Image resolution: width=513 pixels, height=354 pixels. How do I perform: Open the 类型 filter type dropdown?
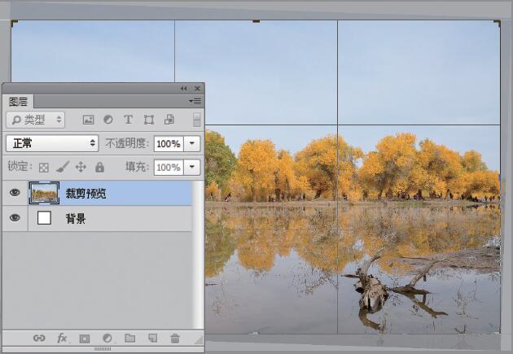pyautogui.click(x=35, y=120)
